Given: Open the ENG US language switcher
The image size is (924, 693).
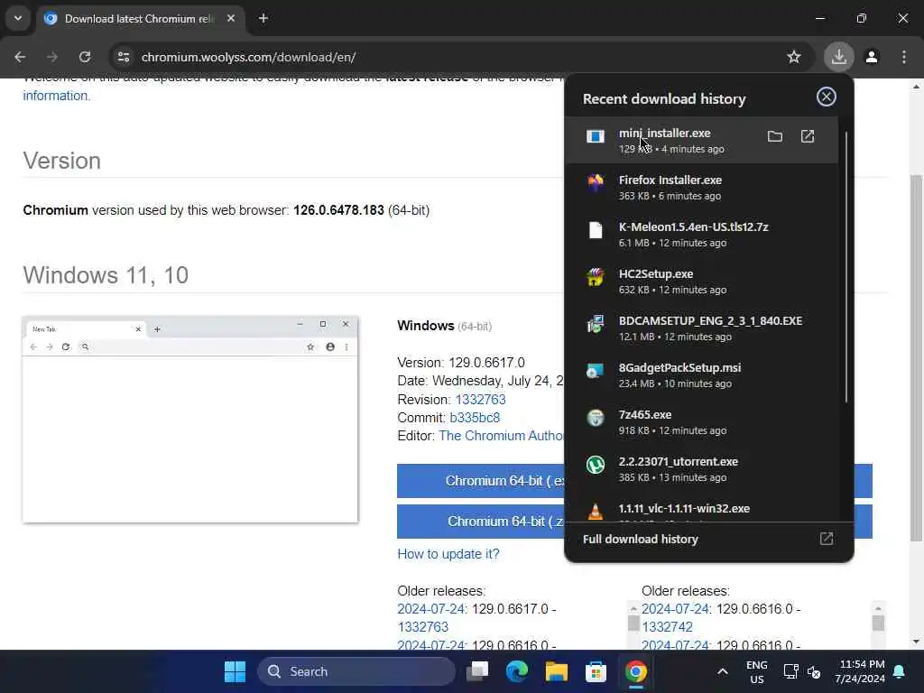Looking at the screenshot, I should (757, 671).
